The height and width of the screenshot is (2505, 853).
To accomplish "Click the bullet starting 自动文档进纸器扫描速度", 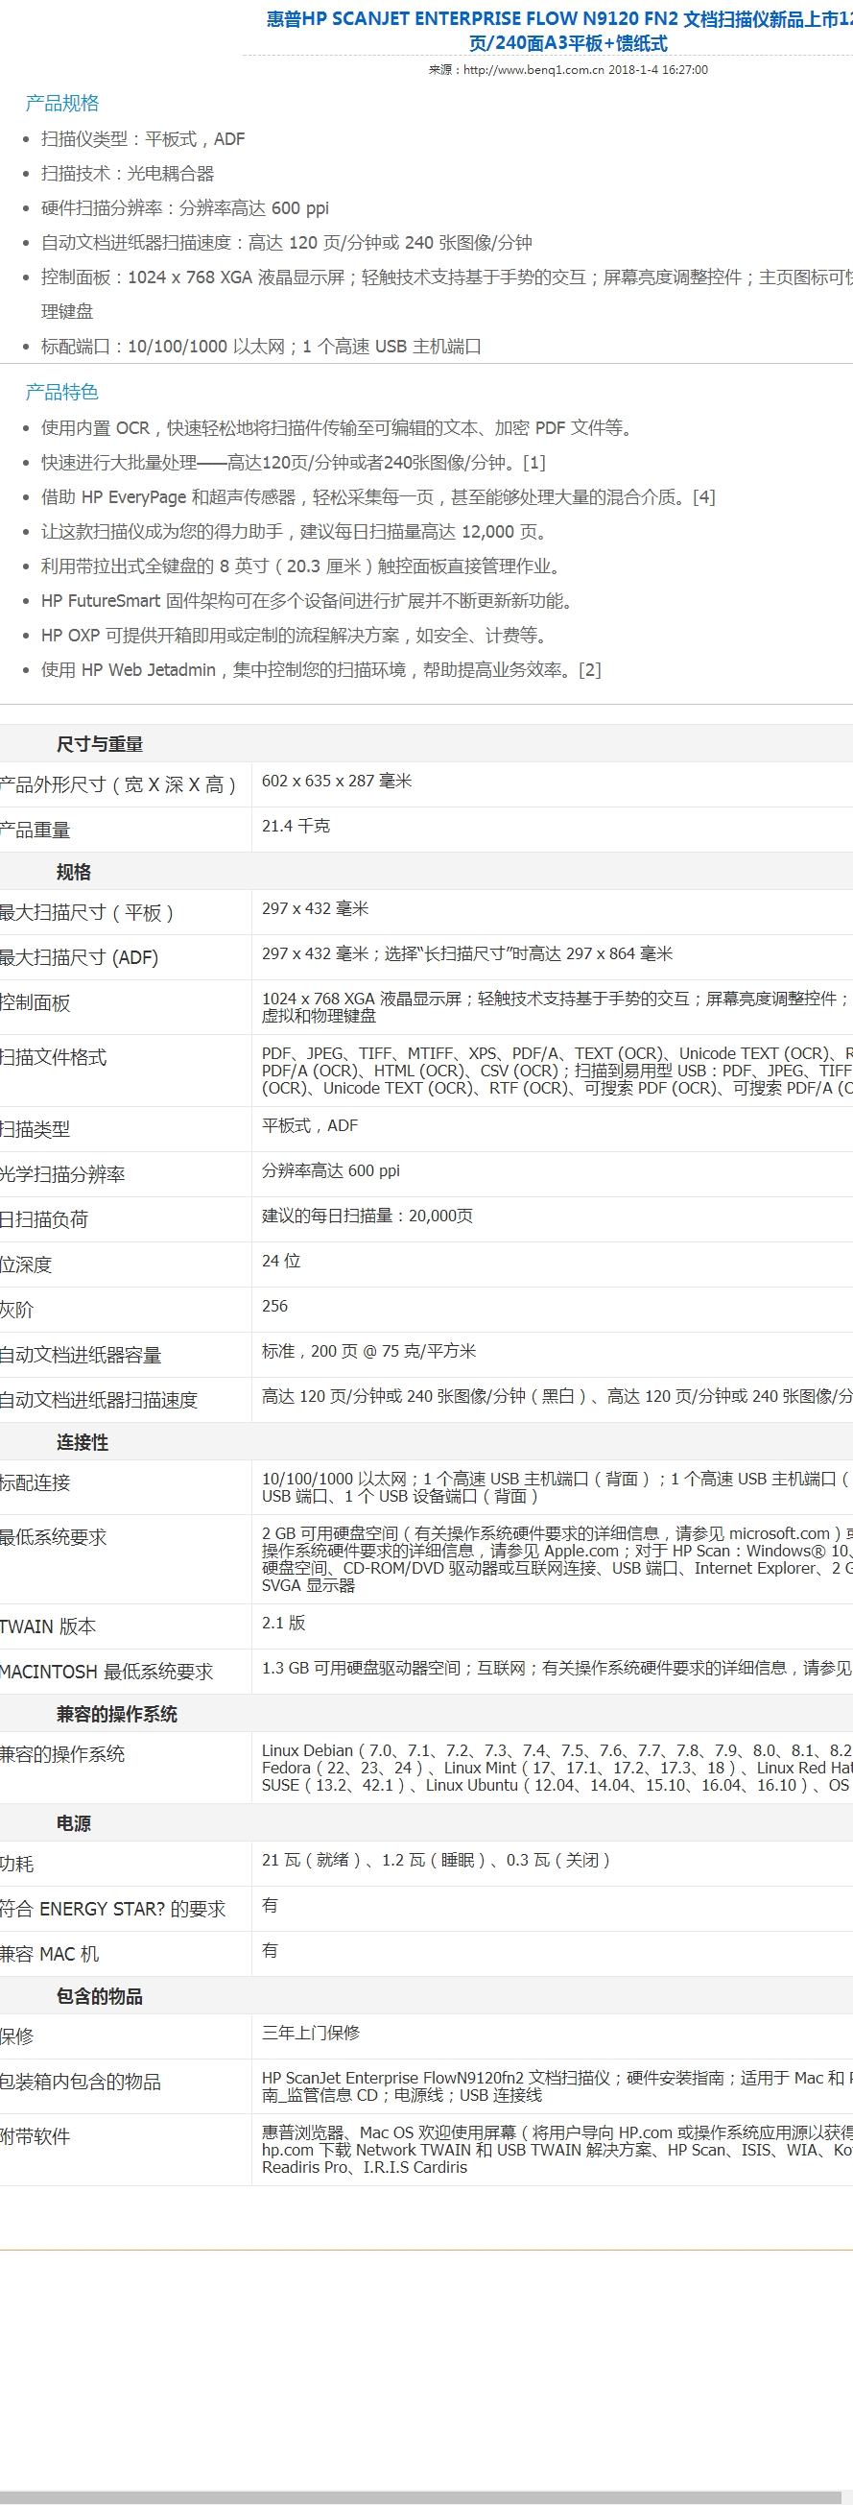I will [287, 243].
